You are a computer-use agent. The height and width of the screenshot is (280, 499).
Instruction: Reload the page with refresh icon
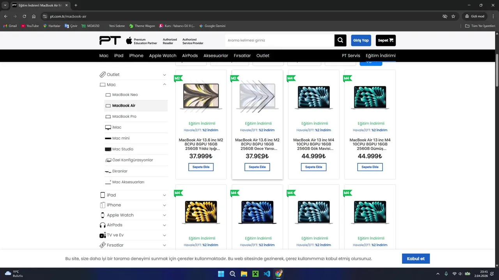pos(24,16)
